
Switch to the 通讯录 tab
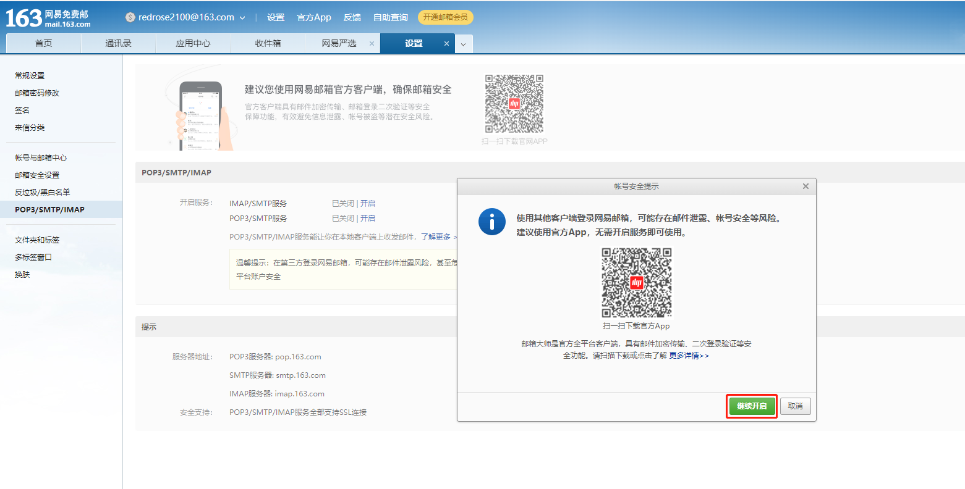coord(119,44)
